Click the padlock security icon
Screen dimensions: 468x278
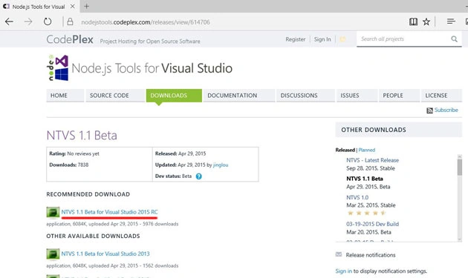pos(70,21)
